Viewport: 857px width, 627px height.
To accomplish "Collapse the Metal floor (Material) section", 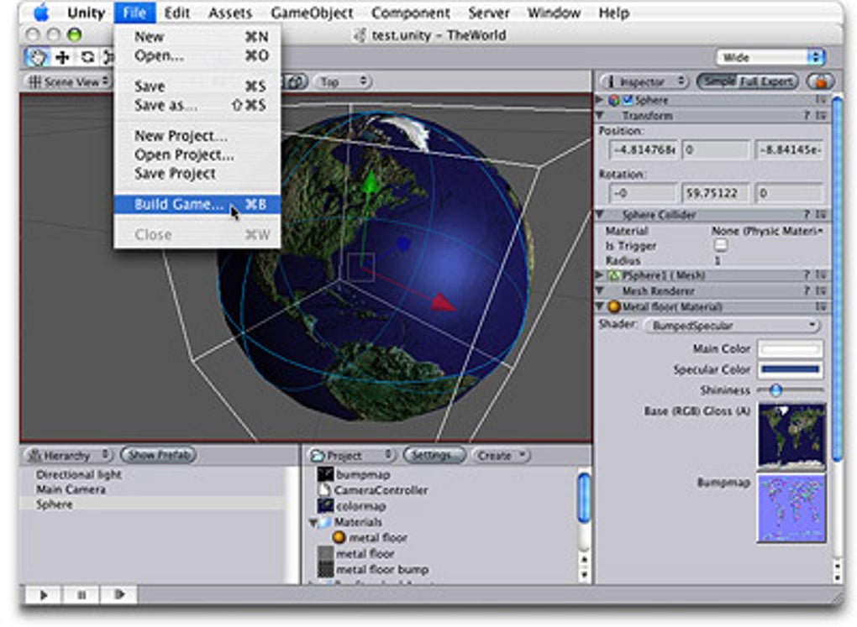I will tap(600, 307).
